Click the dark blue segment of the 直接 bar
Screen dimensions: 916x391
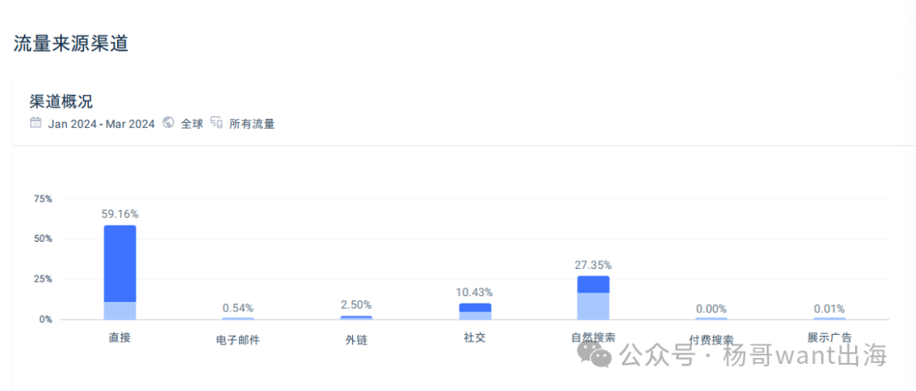coord(120,263)
